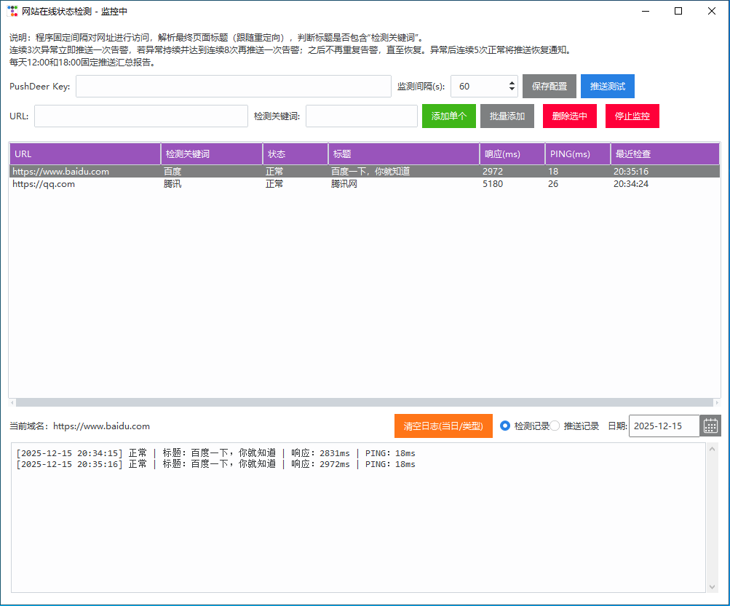Focus the PushDeer Key input field

234,86
